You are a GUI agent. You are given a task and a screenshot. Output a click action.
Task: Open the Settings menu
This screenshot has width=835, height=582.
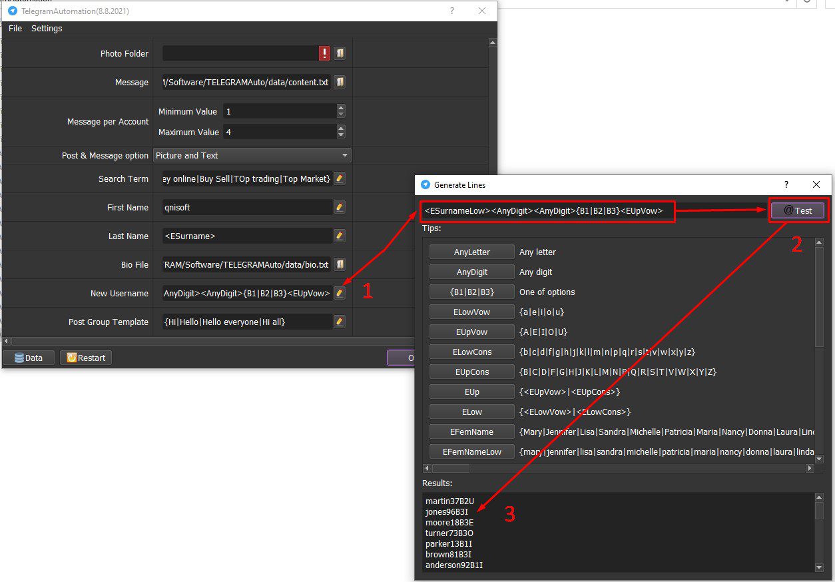click(47, 29)
